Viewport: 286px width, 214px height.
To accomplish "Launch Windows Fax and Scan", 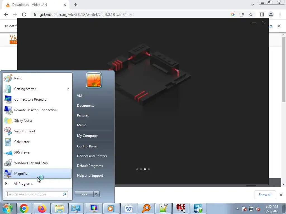I will (37, 163).
